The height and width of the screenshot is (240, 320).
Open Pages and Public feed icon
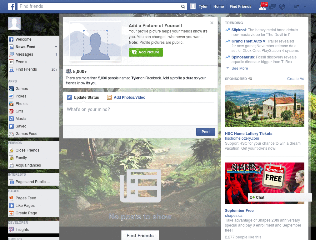[x=11, y=182]
